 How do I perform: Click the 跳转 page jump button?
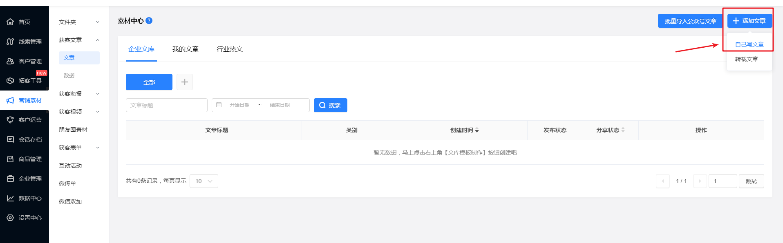tap(752, 181)
